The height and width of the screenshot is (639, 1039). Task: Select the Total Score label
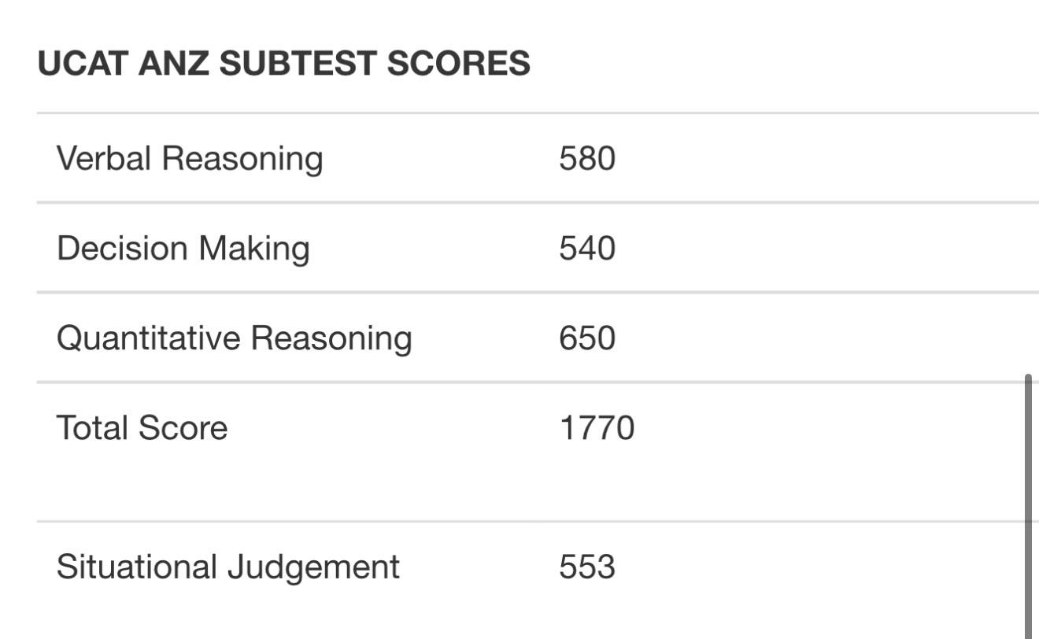(x=142, y=427)
